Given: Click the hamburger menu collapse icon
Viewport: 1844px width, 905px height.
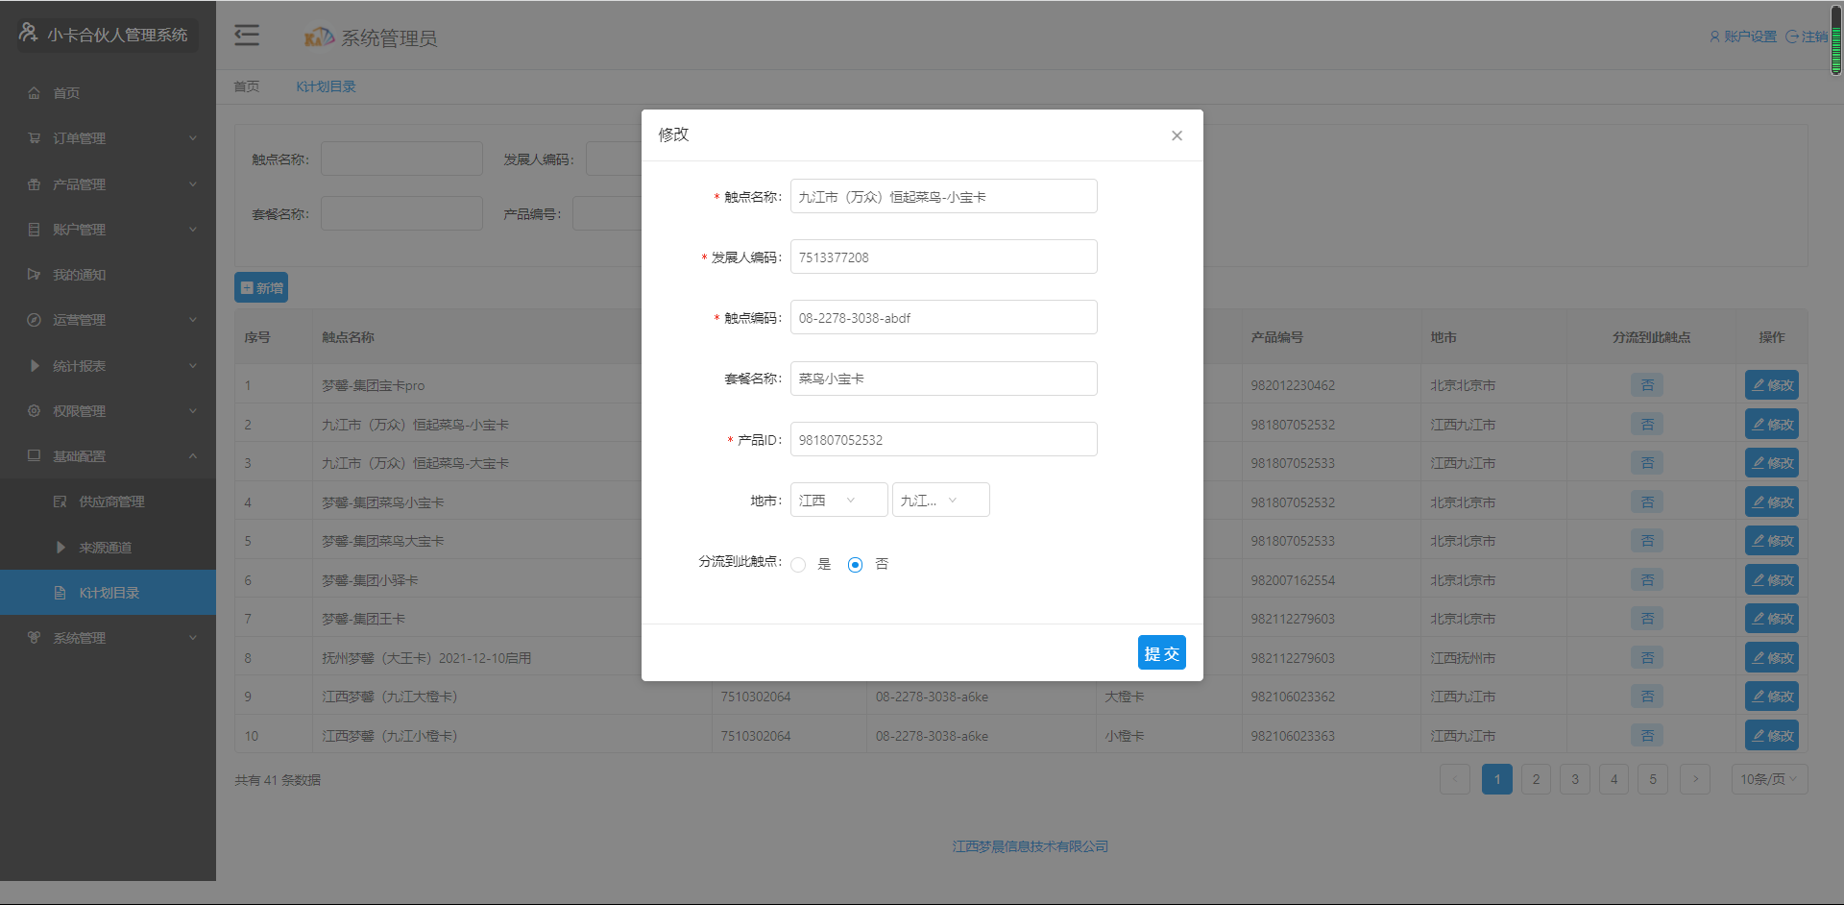Looking at the screenshot, I should [x=247, y=36].
